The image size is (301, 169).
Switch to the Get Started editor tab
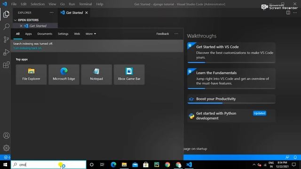pyautogui.click(x=74, y=13)
